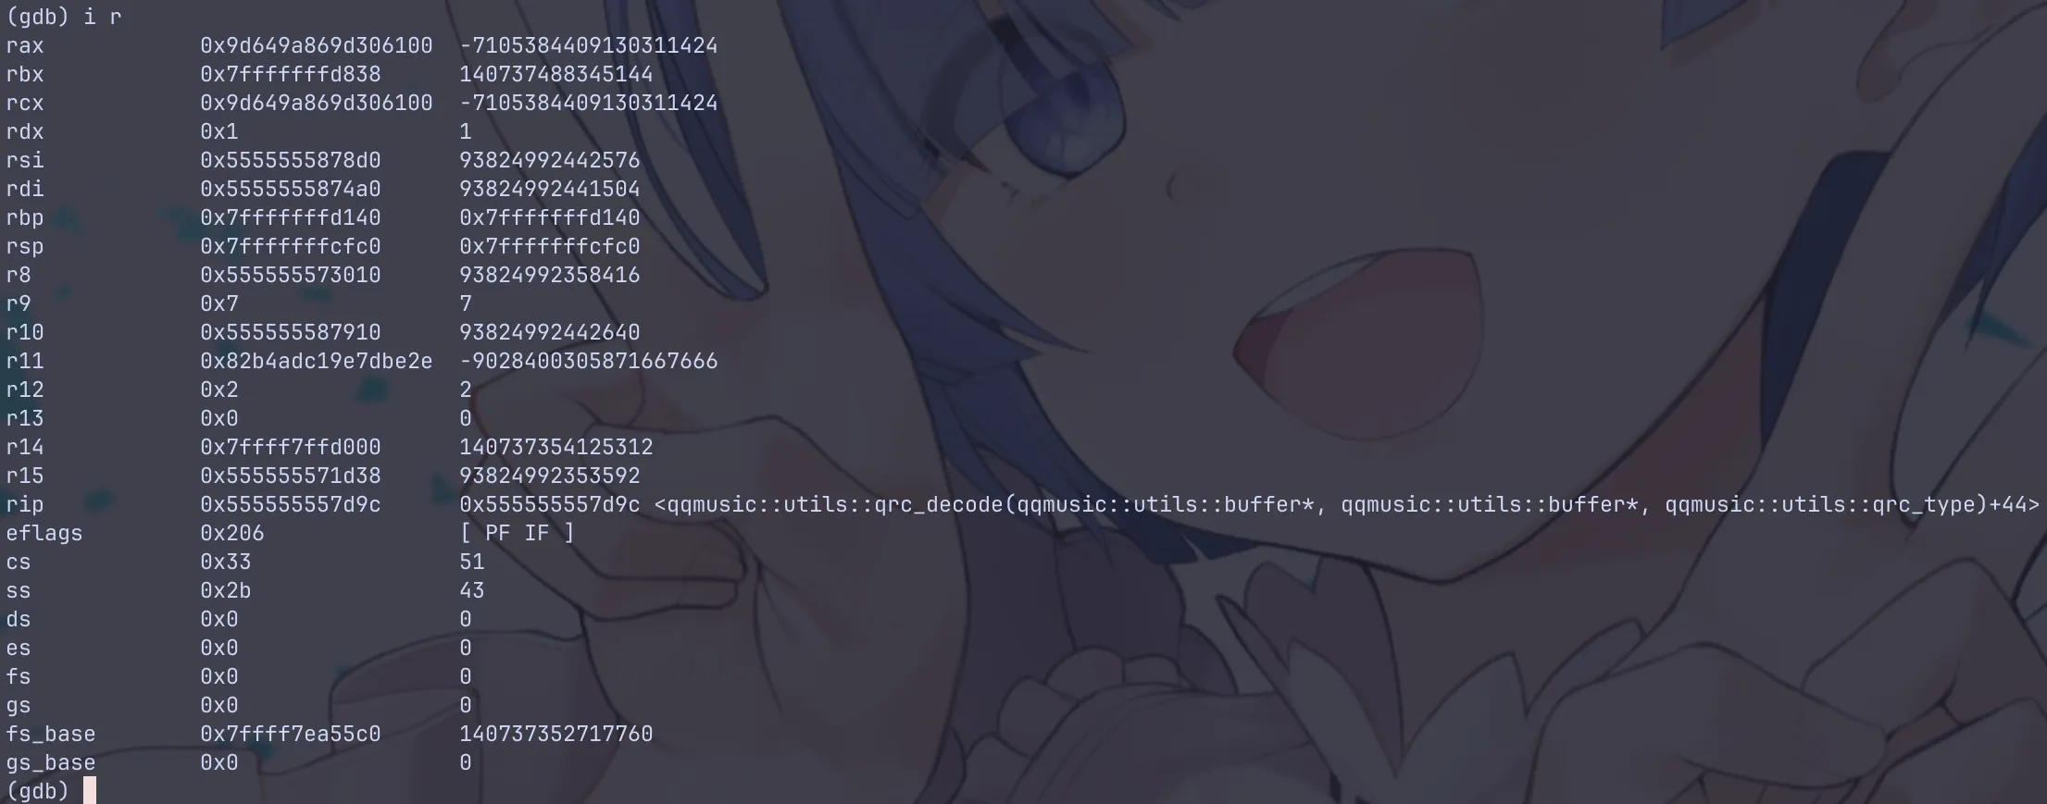Click the r14 value 0x7ffff7ffd000
Image resolution: width=2047 pixels, height=804 pixels.
coord(291,447)
